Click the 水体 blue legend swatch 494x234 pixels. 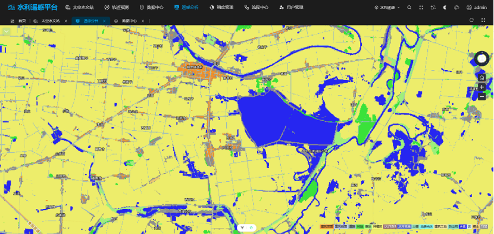click(462, 226)
